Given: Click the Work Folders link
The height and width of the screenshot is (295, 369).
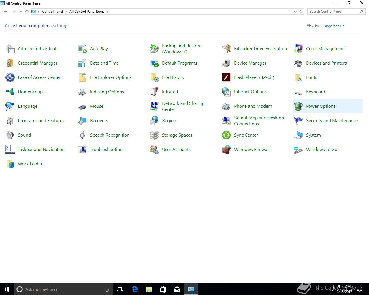Looking at the screenshot, I should (31, 164).
